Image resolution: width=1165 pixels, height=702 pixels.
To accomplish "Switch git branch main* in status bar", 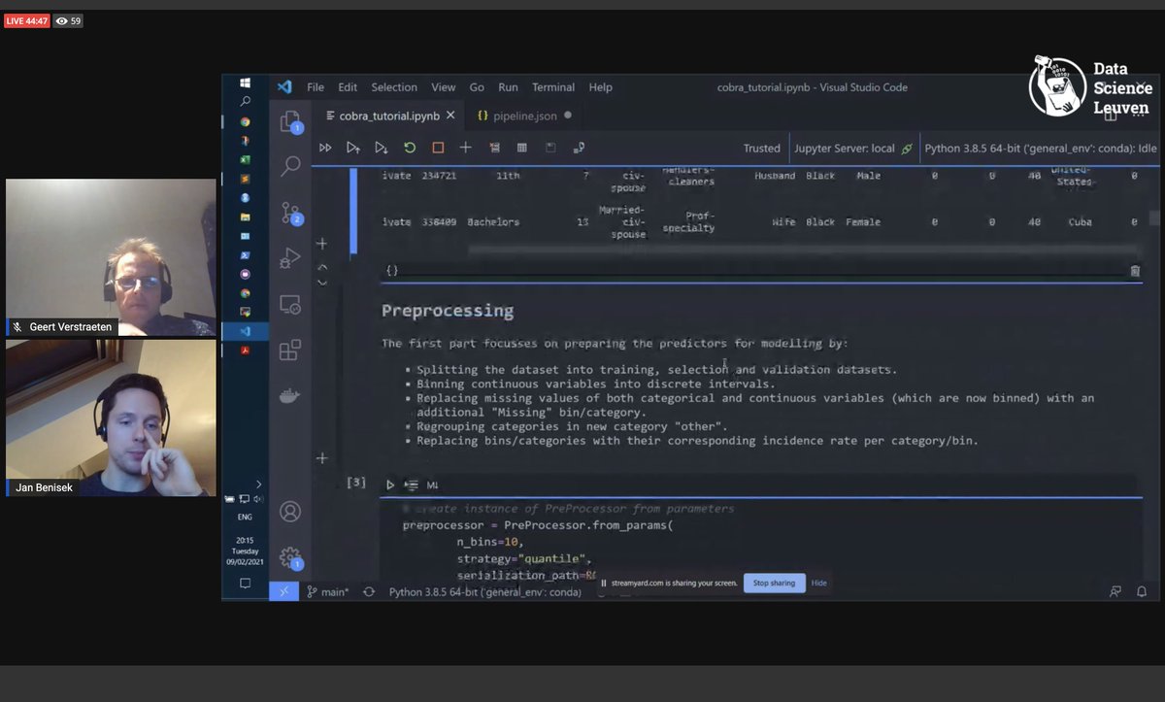I will [327, 591].
